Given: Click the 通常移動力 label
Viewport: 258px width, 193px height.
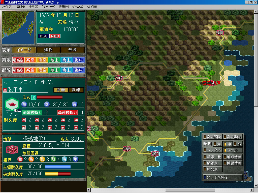Looking at the screenshot, I should point(32,113).
